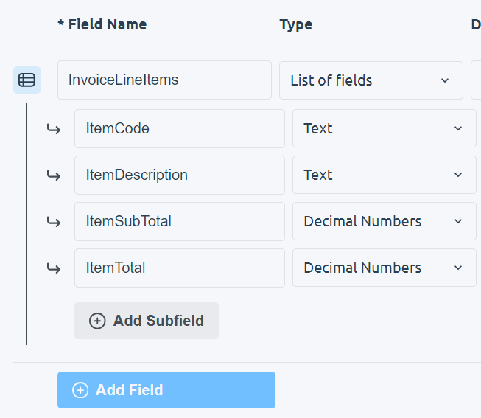Open the ItemDescription Text type dropdown
This screenshot has width=481, height=418.
click(x=384, y=175)
